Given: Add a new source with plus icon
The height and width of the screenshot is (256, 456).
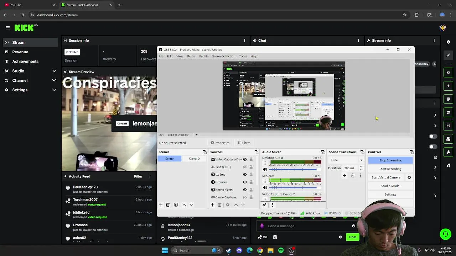Looking at the screenshot, I should pos(212,205).
